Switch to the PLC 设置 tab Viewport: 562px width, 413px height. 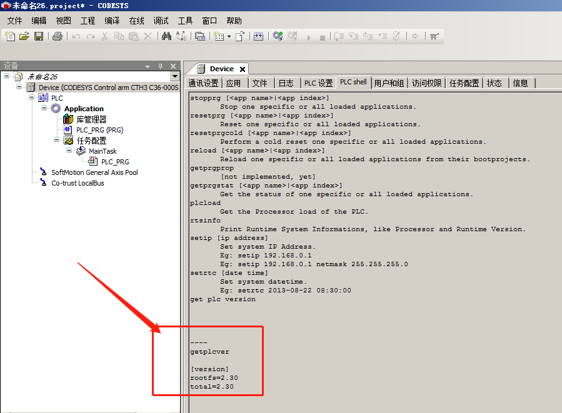[x=319, y=83]
